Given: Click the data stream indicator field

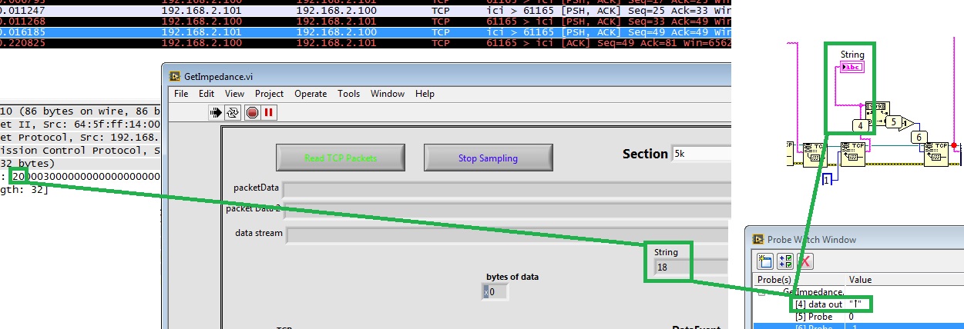Looking at the screenshot, I should coord(509,234).
